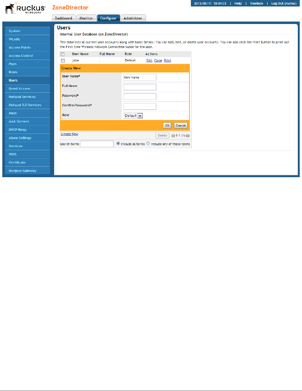Click OK to save new user
This screenshot has width=302, height=391.
pos(167,125)
